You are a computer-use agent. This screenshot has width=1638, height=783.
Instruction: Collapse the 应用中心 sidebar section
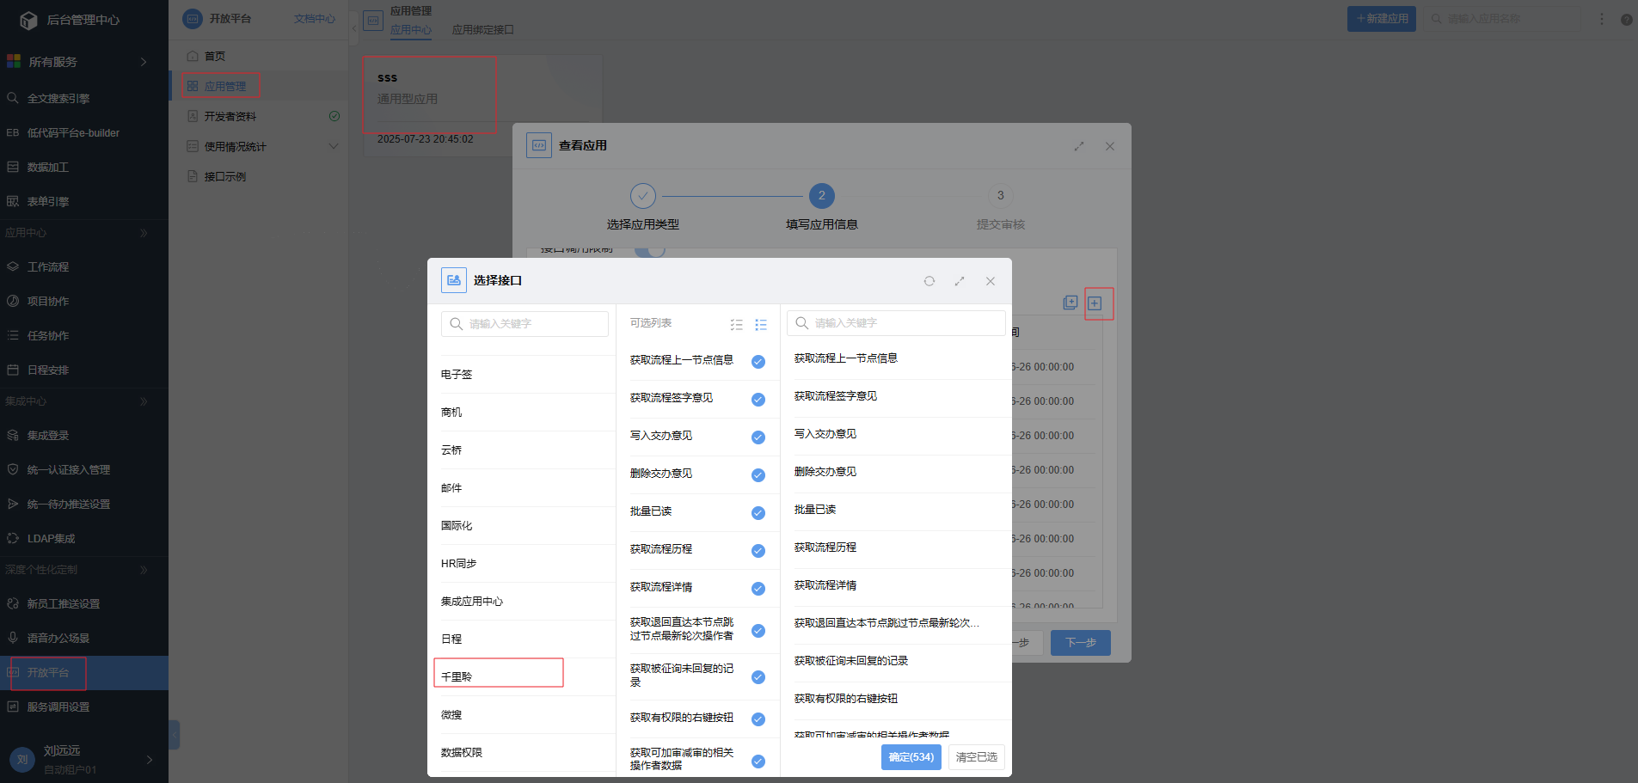(144, 233)
